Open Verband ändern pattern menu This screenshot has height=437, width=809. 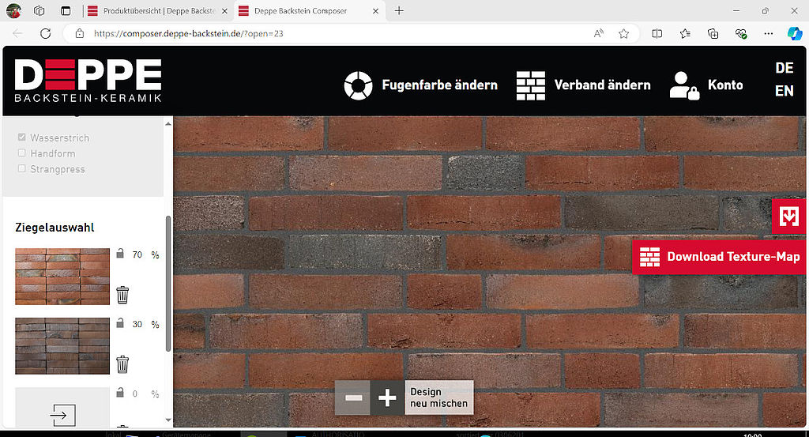584,85
